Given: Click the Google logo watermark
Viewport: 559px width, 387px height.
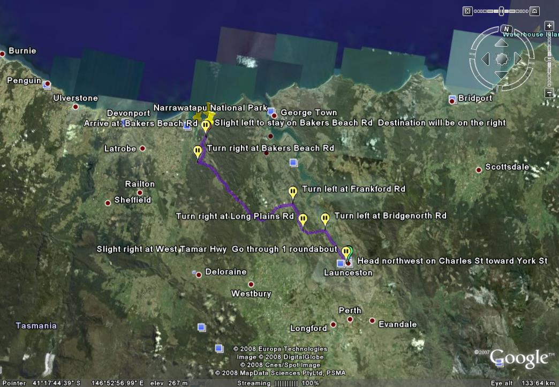Looking at the screenshot, I should coord(518,358).
